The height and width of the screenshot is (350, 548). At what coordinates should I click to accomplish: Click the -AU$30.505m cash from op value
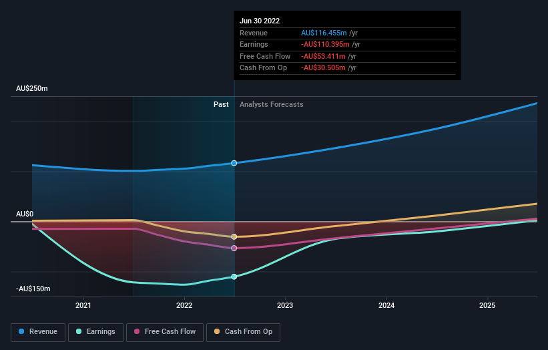pyautogui.click(x=323, y=68)
